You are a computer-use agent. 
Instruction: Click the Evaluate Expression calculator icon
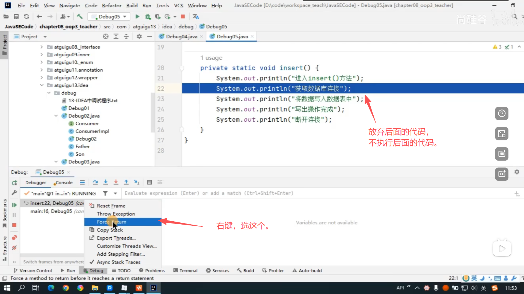click(150, 182)
